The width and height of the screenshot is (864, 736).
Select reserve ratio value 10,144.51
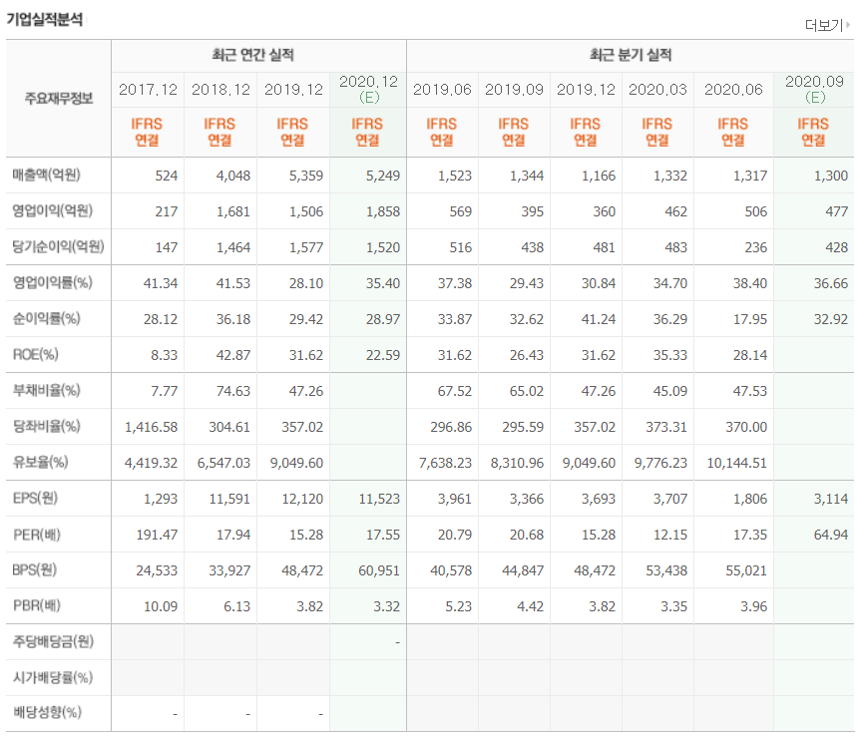pyautogui.click(x=736, y=463)
